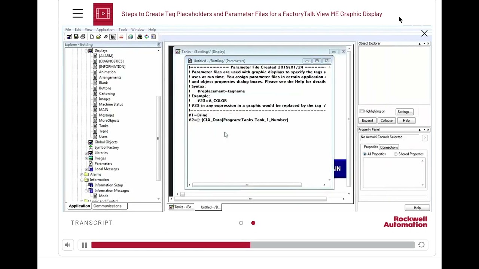The width and height of the screenshot is (479, 269).
Task: Open the TRANSCRIPT link
Action: (x=92, y=223)
